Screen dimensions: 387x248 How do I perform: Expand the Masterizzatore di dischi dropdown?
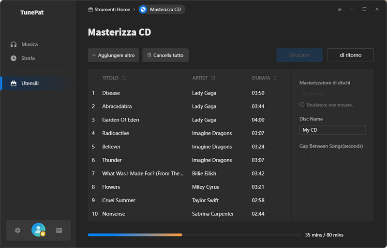pos(332,94)
